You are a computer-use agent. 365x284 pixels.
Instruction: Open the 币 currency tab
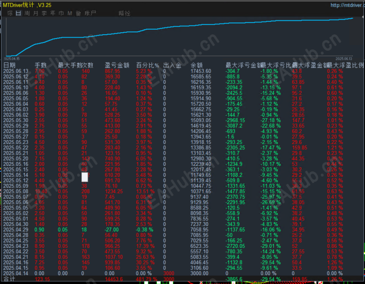61,13
